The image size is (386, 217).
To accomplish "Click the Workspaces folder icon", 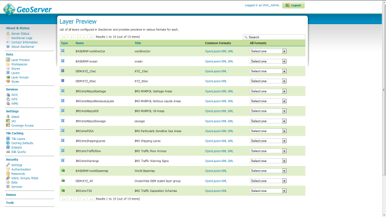I will (8, 64).
